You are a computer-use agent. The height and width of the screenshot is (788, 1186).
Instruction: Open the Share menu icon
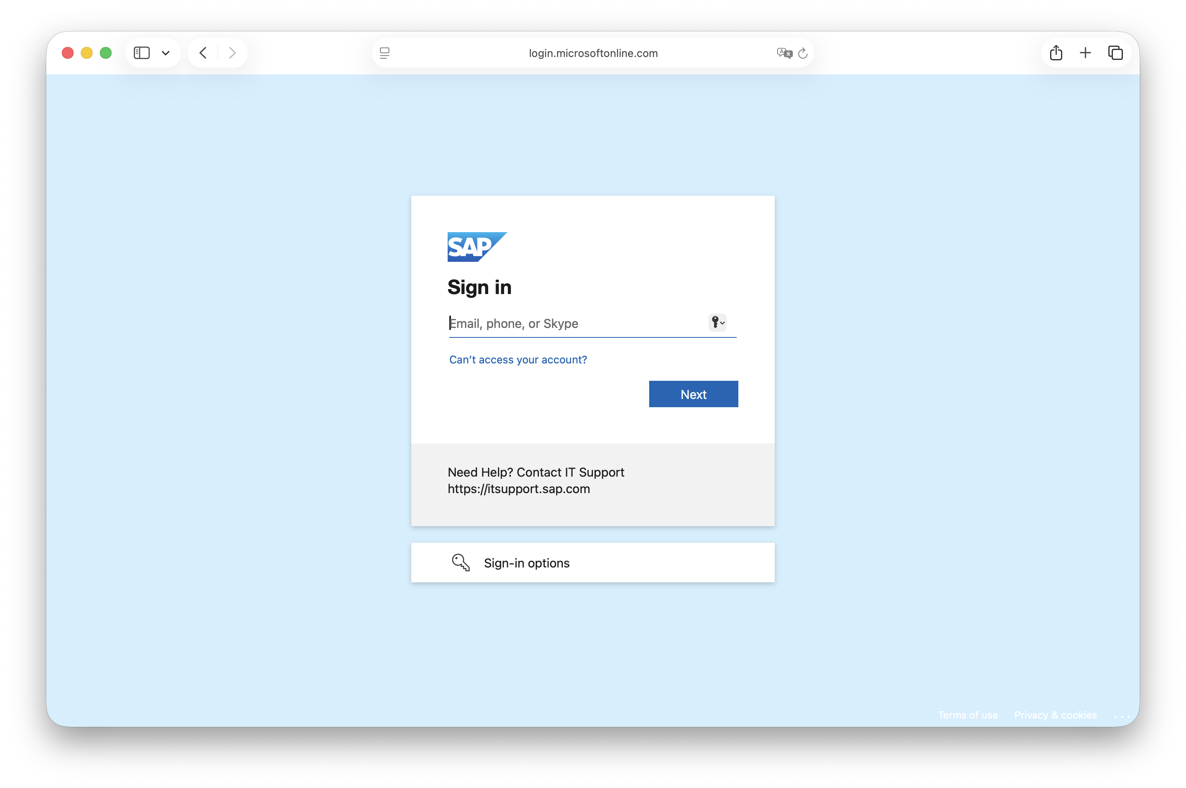pos(1056,53)
